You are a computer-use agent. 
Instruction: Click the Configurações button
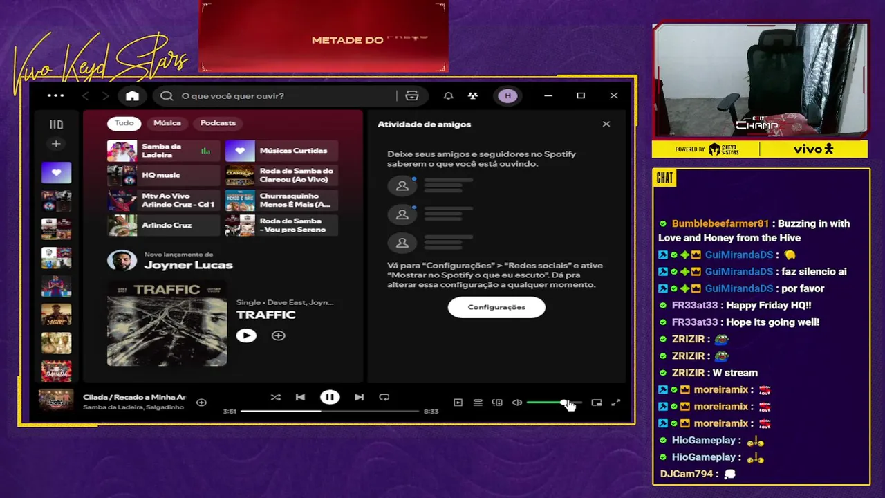tap(496, 307)
